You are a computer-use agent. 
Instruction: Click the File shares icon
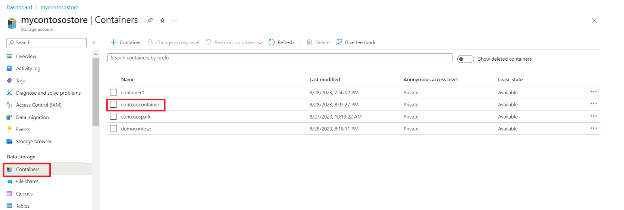click(x=9, y=181)
